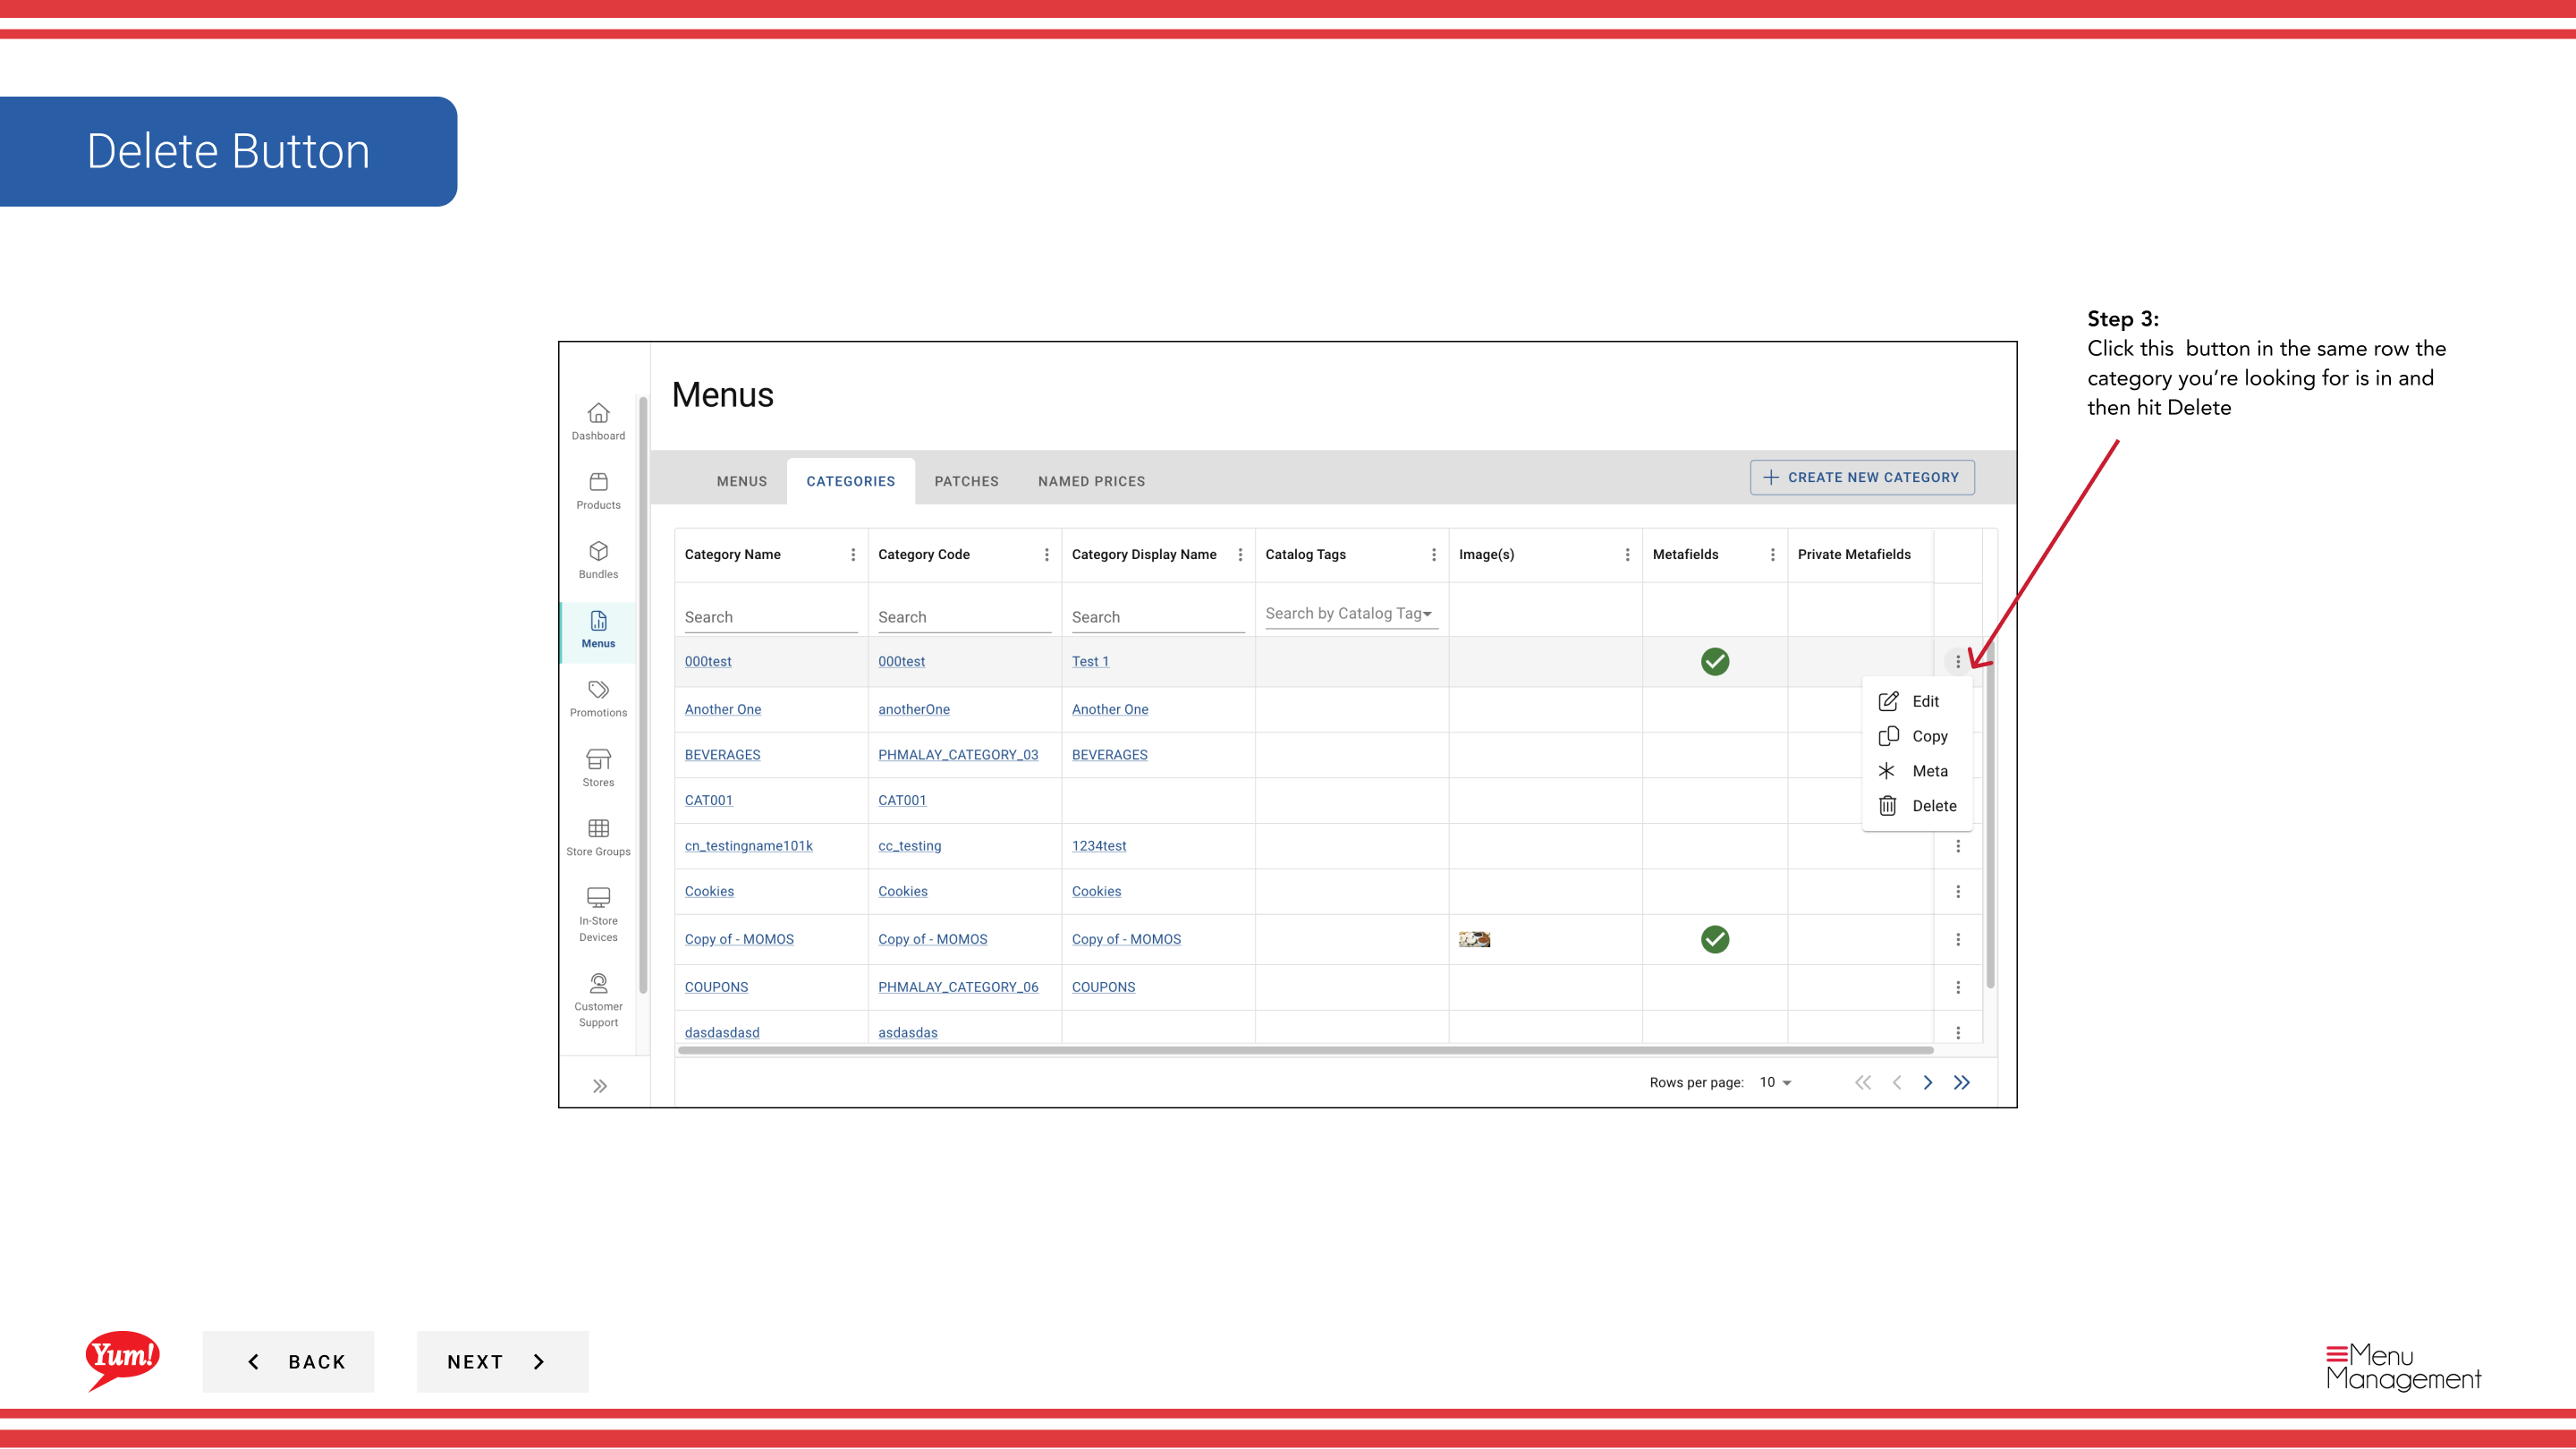Open the cn_testingname101k category link
2576x1449 pixels.
click(748, 846)
